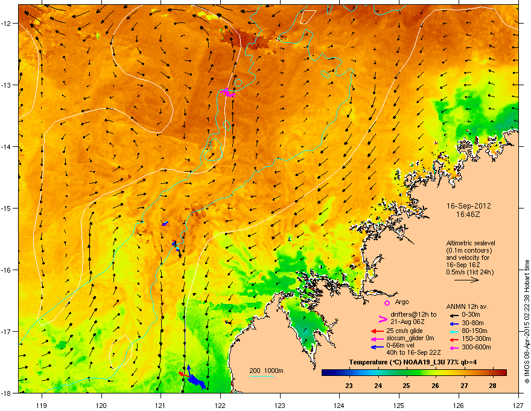This screenshot has height=411, width=531.
Task: Click the '0.5m/s (1kt 24h)' scale text
Action: 469,272
